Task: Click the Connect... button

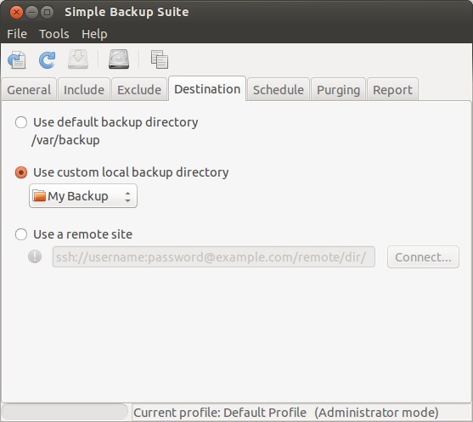Action: coord(423,257)
